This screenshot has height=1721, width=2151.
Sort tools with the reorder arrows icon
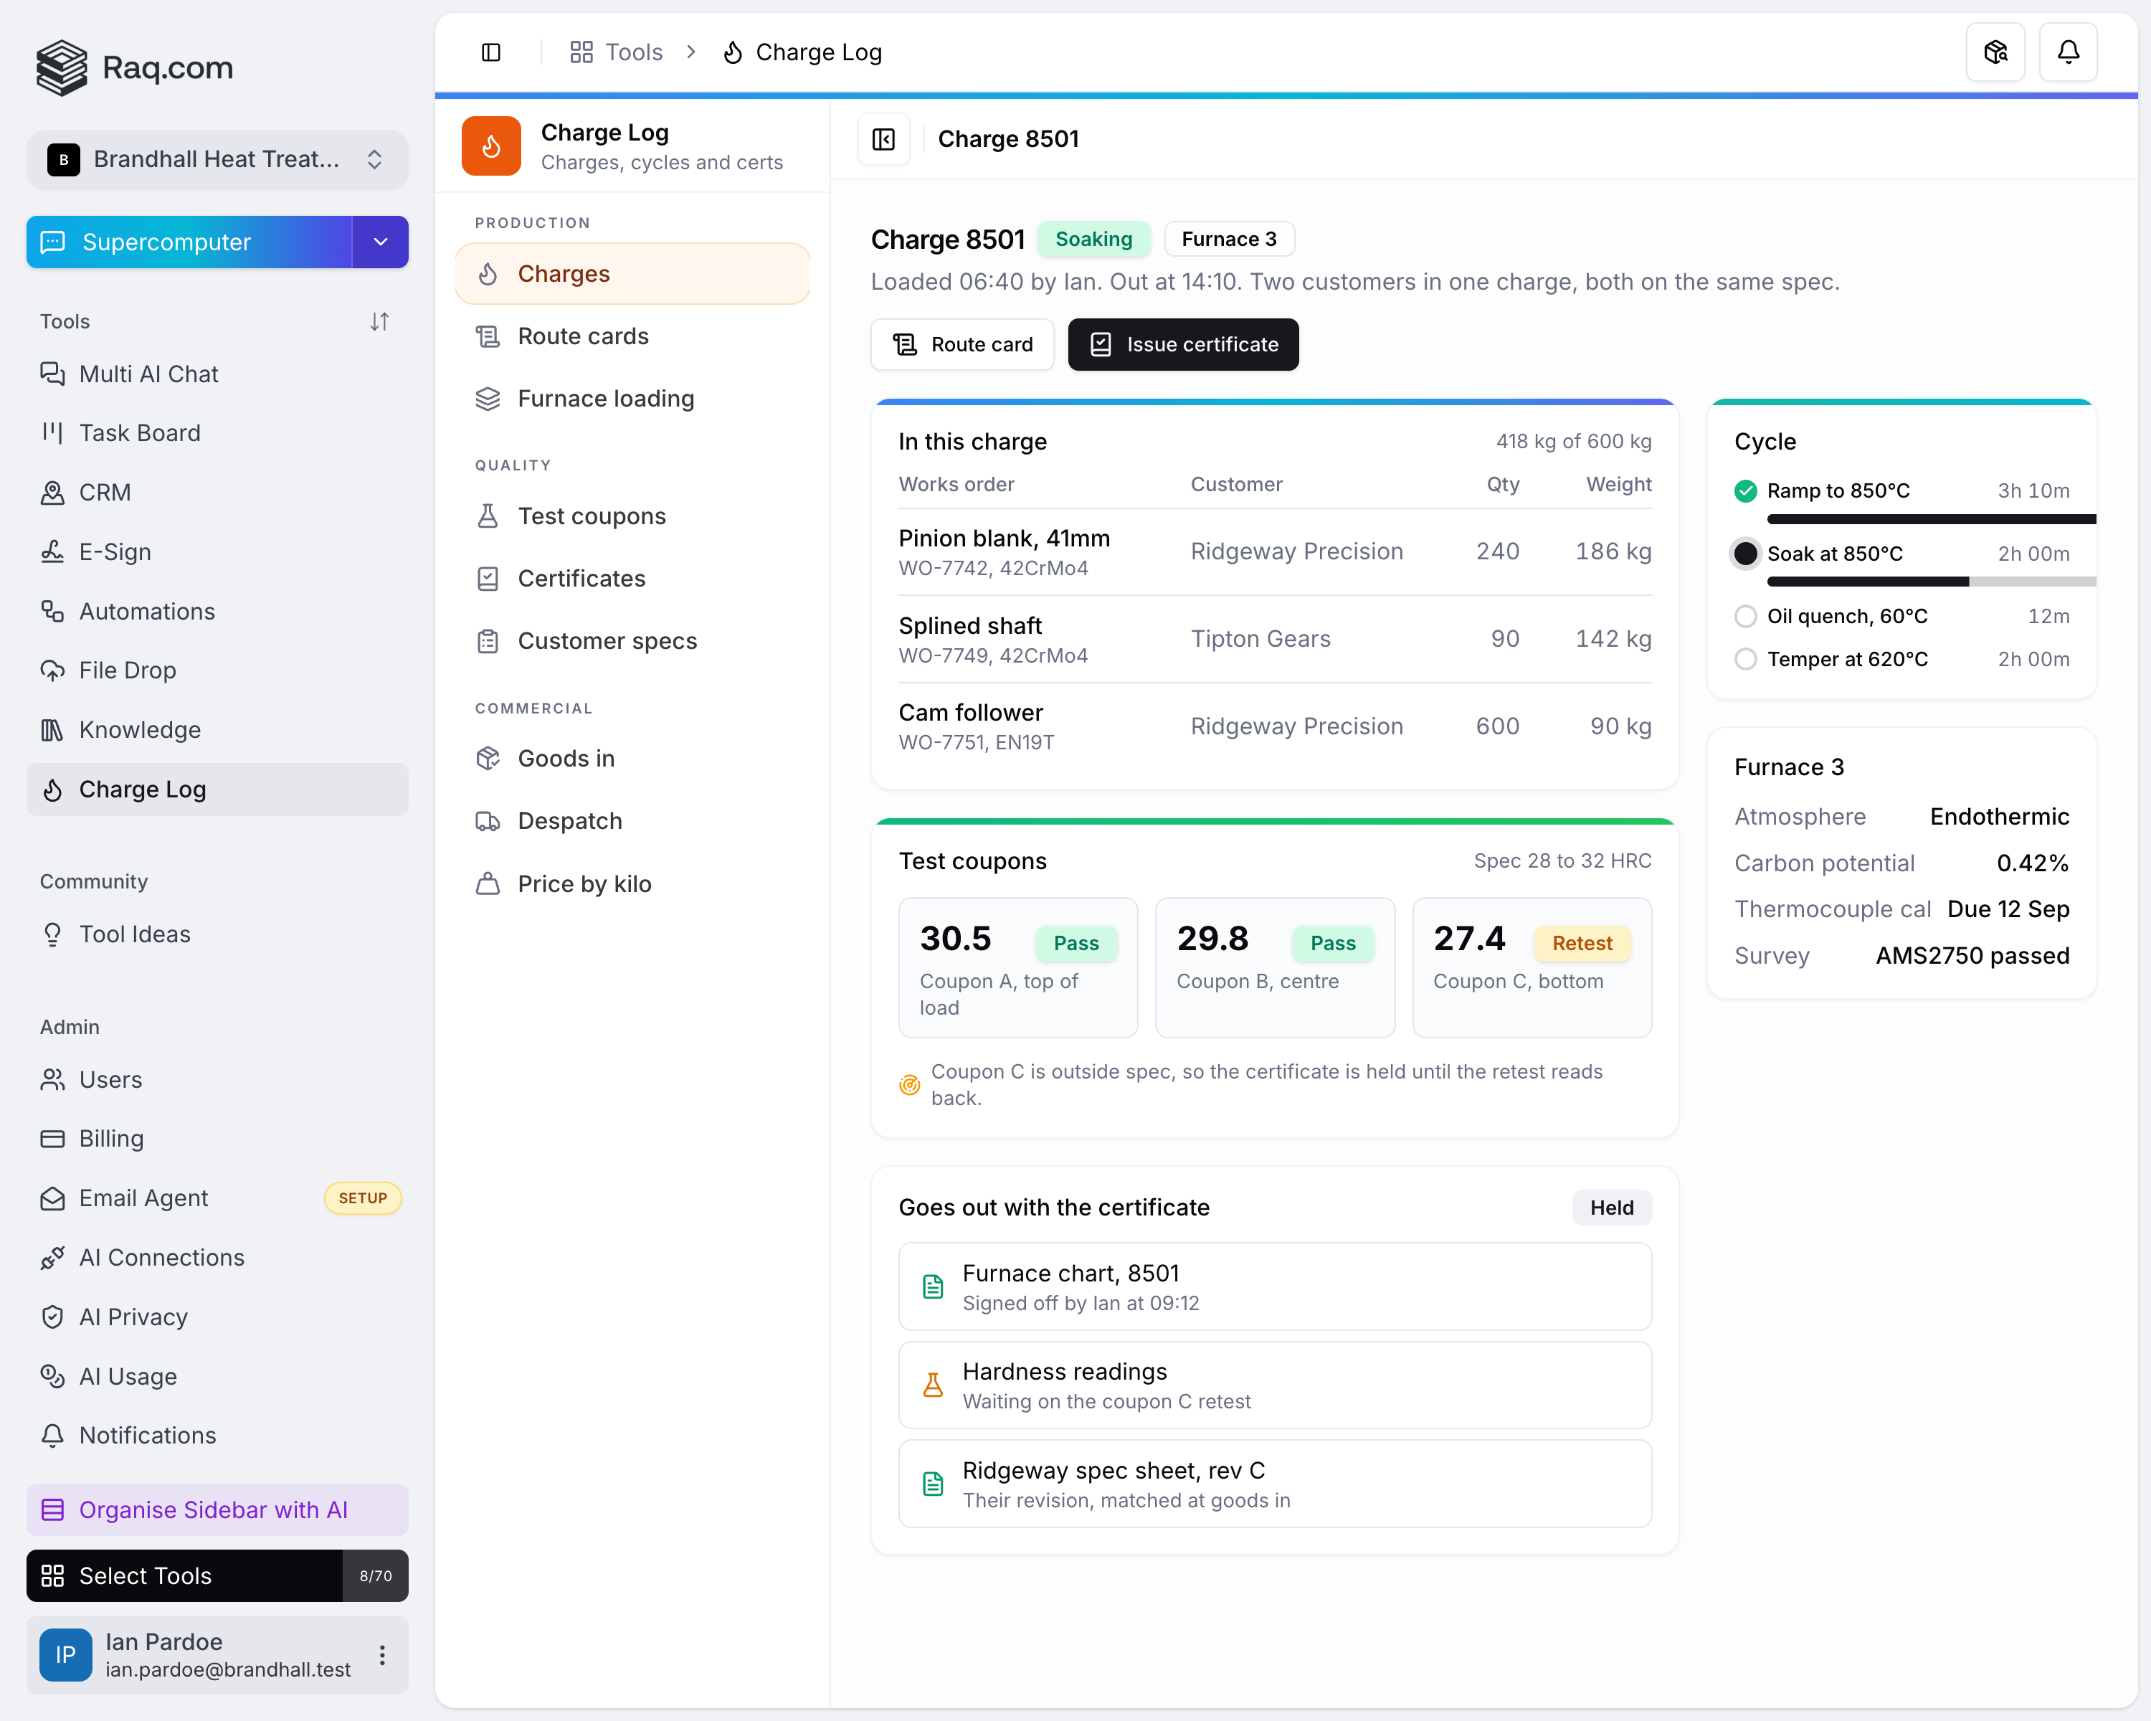pos(379,321)
